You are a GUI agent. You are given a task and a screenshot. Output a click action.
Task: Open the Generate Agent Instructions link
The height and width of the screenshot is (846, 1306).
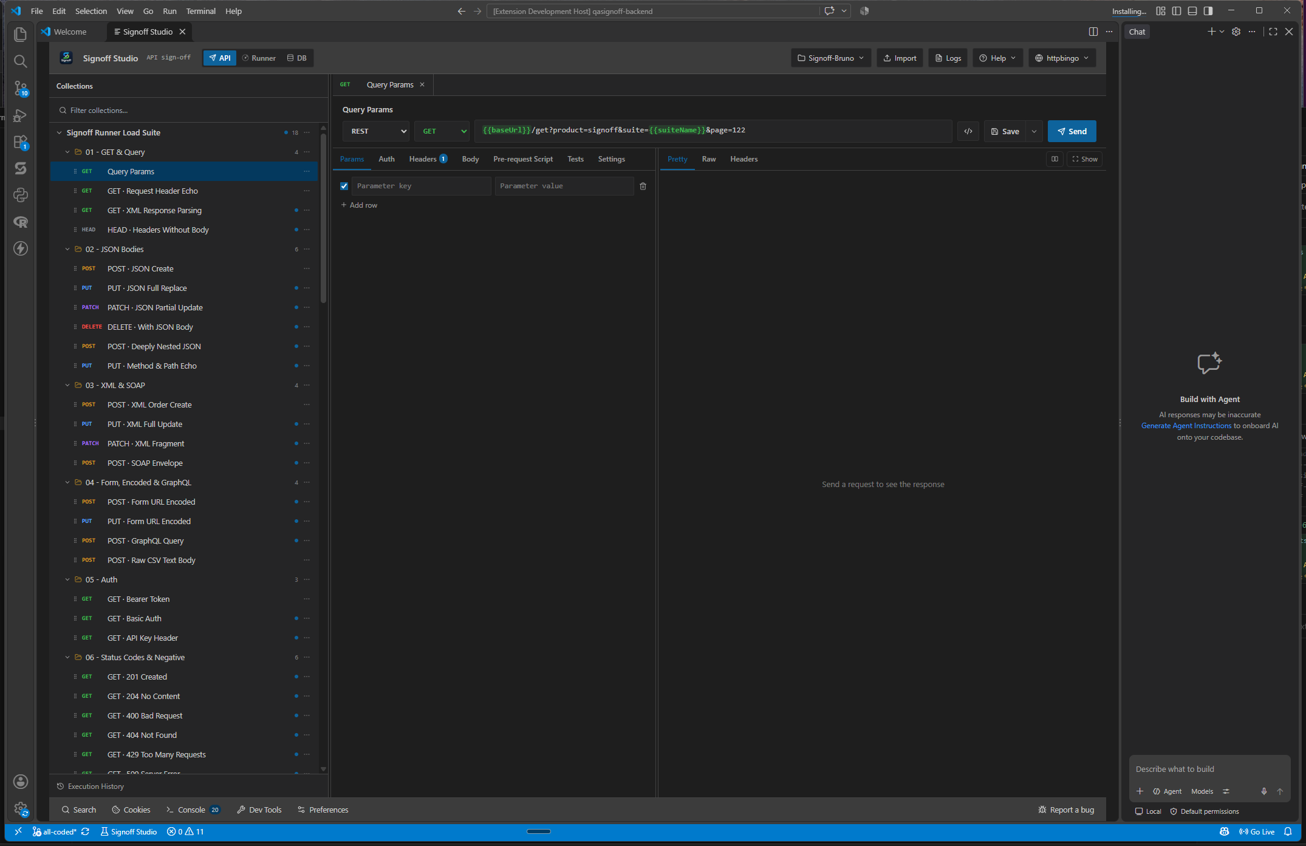[x=1186, y=426]
